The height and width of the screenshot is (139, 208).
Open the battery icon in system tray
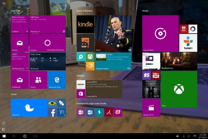tap(177, 136)
